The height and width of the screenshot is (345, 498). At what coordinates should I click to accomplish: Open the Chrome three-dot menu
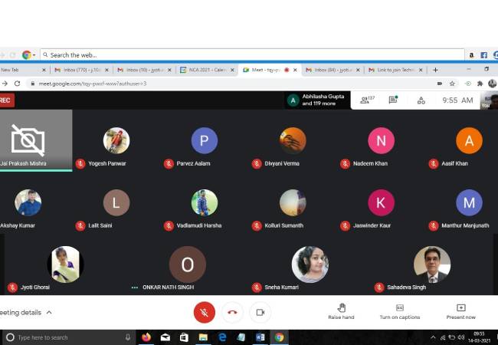pyautogui.click(x=492, y=83)
